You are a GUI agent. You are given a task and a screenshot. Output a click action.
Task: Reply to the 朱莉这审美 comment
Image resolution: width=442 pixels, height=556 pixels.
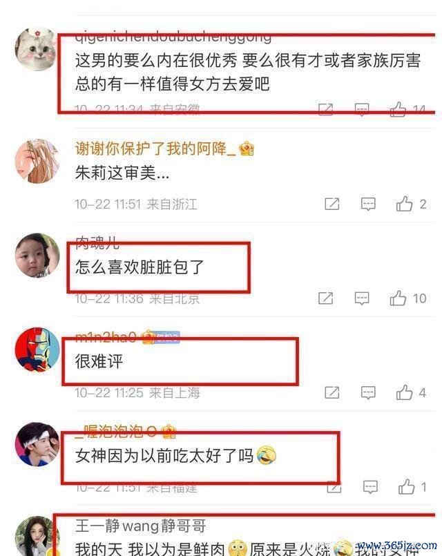click(x=368, y=204)
